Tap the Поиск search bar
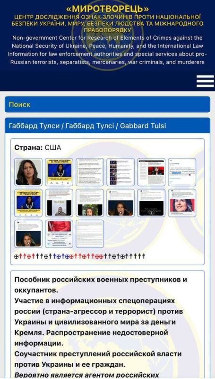 tap(108, 104)
